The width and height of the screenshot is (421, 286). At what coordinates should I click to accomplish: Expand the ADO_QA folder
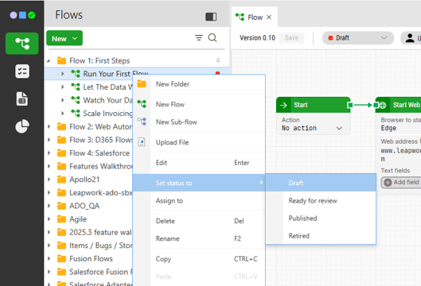click(49, 206)
